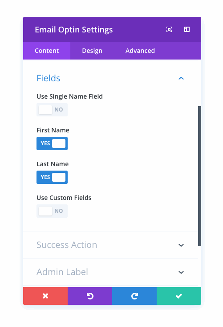This screenshot has height=327, width=223.
Task: Expand the Success Action section
Action: (110, 245)
